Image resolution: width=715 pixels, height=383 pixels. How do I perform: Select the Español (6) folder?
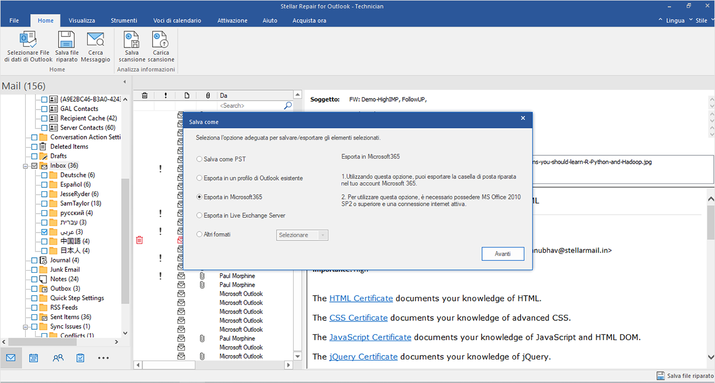click(75, 185)
